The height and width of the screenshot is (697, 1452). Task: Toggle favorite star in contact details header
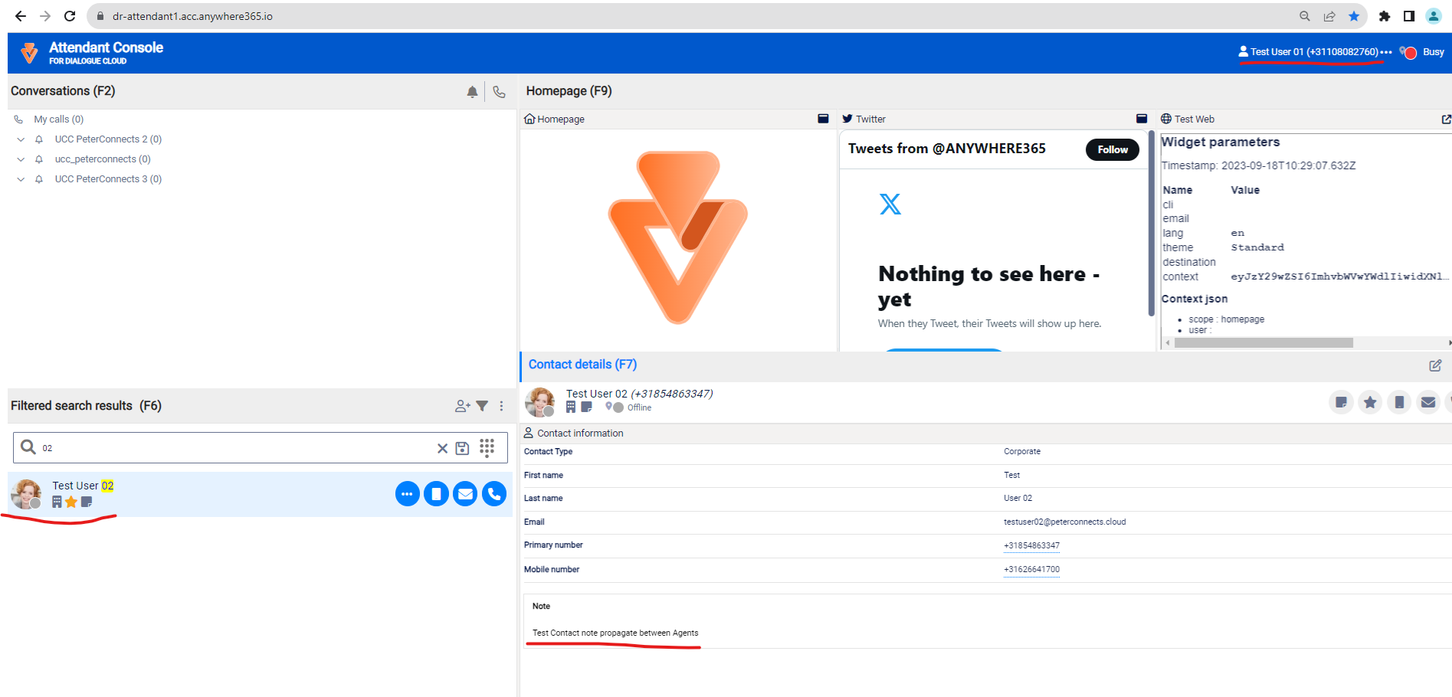pyautogui.click(x=1370, y=402)
